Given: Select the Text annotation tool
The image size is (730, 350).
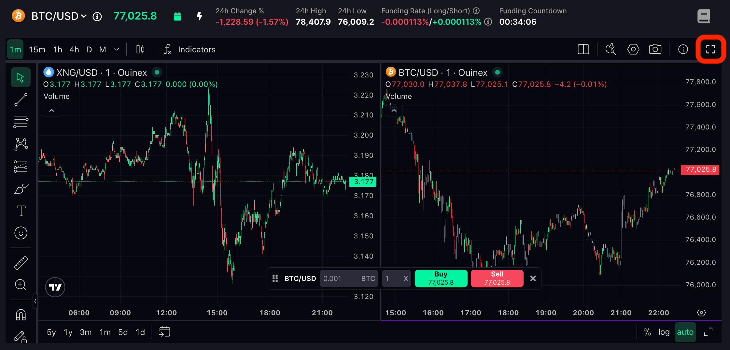Looking at the screenshot, I should click(21, 211).
